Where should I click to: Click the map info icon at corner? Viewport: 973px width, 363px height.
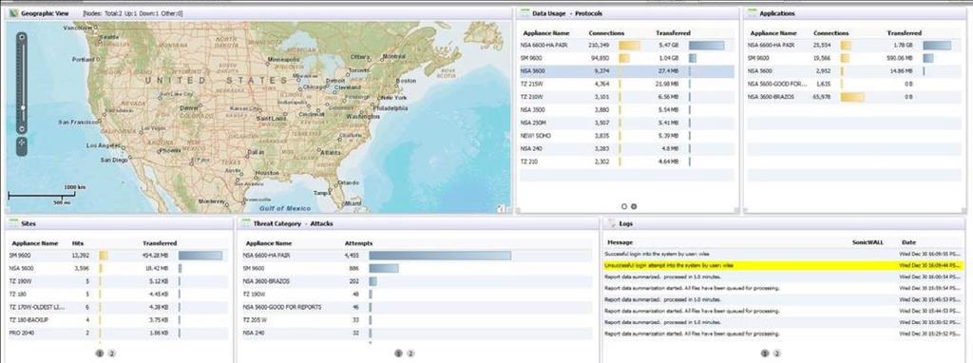click(x=500, y=209)
